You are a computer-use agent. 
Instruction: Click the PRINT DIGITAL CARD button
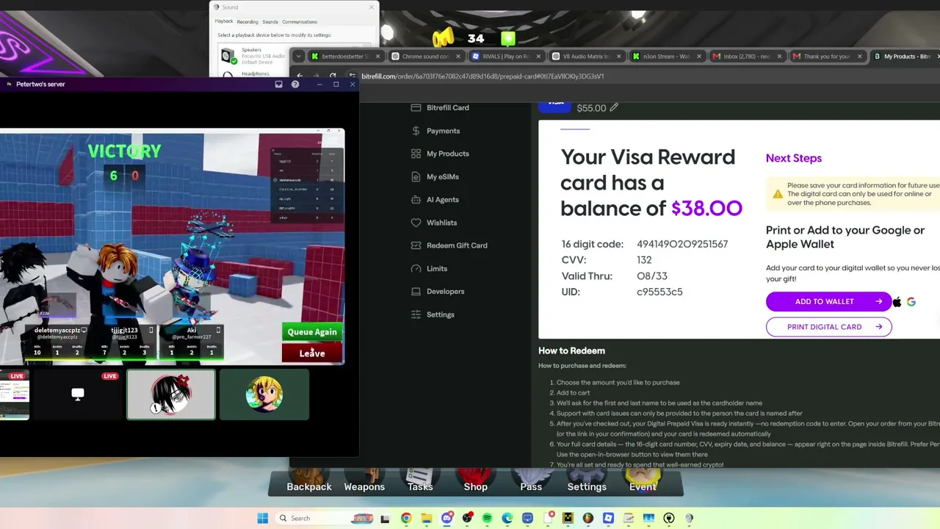pyautogui.click(x=828, y=327)
